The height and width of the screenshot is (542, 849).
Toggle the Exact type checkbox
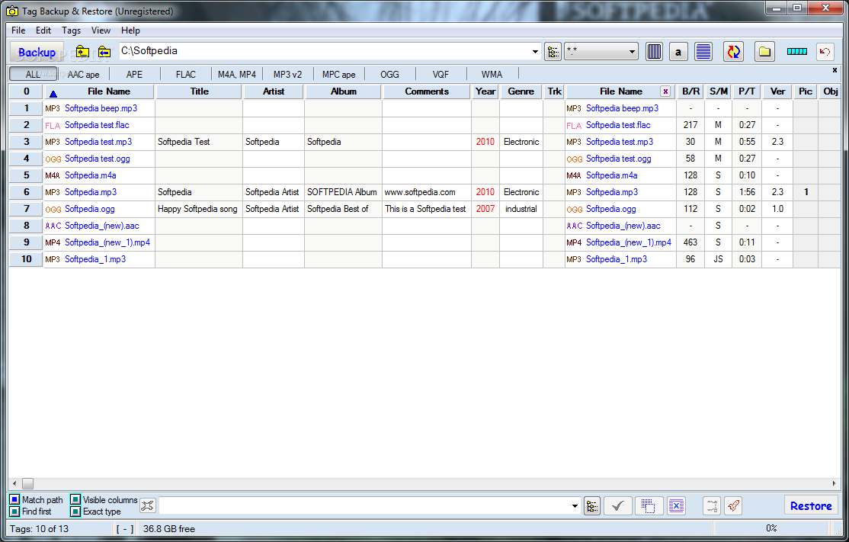coord(75,512)
